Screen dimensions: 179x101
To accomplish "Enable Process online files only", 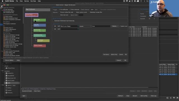I will coord(59,12).
